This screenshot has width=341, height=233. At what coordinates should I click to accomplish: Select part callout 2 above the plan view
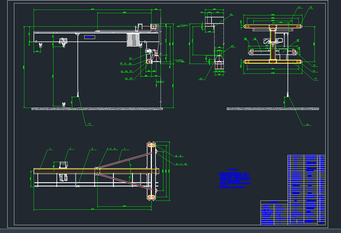pos(70,149)
